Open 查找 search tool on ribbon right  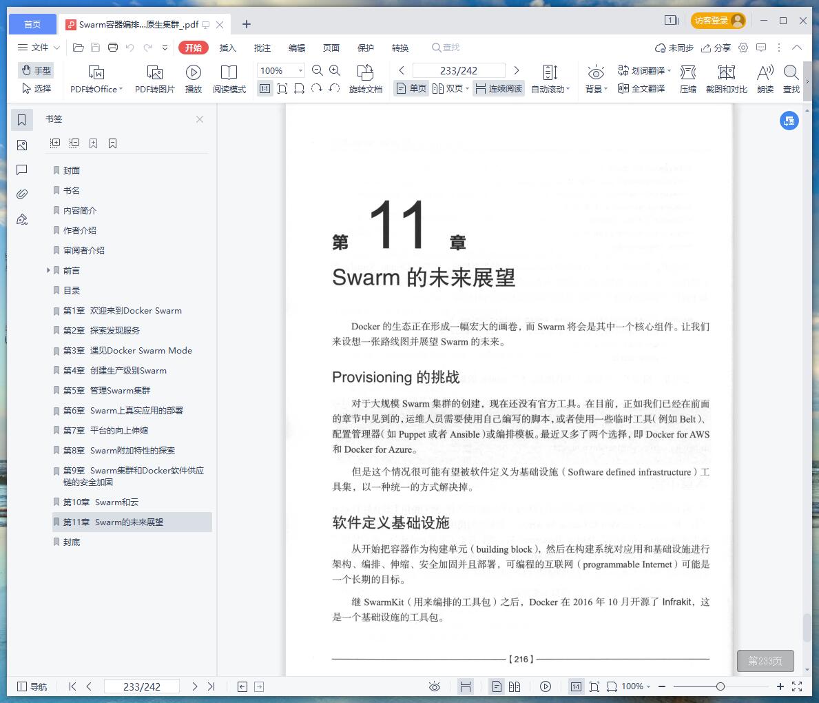(x=791, y=79)
